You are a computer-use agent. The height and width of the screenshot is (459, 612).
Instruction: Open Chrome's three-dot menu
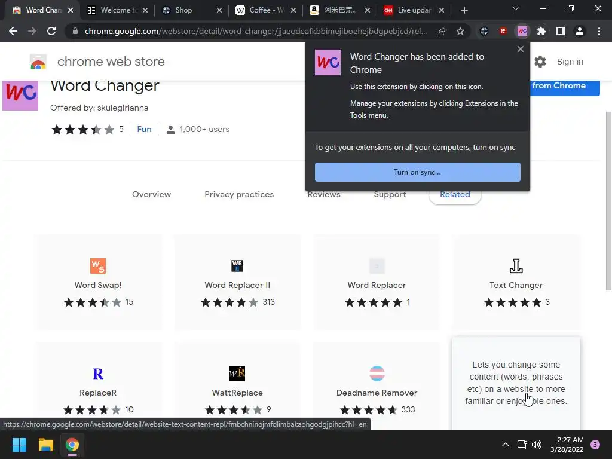(x=599, y=31)
